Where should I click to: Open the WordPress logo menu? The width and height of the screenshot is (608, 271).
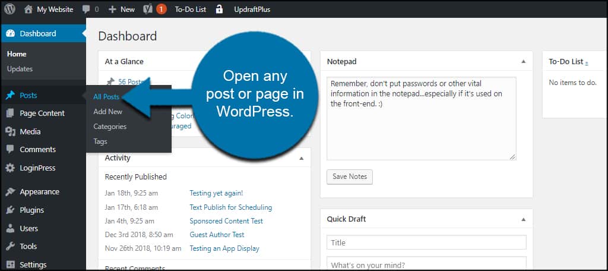coord(9,10)
